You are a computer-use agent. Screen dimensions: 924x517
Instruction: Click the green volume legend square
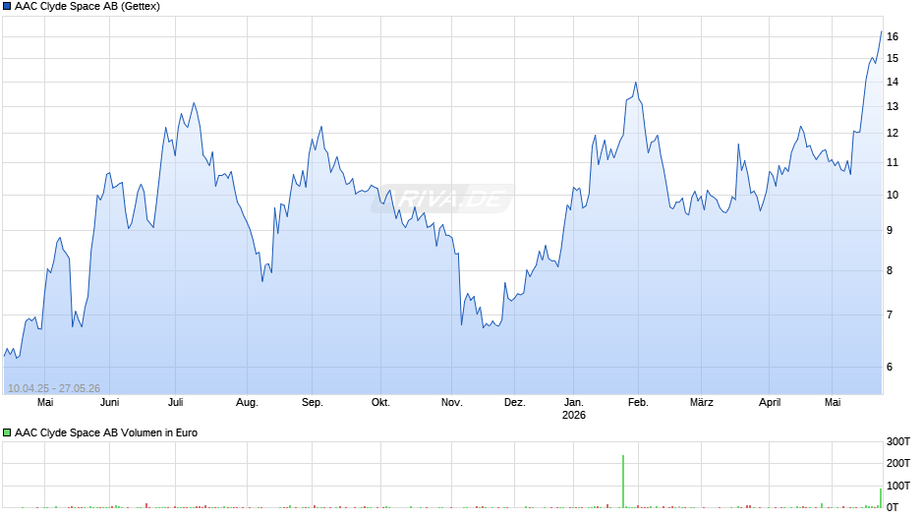click(7, 432)
